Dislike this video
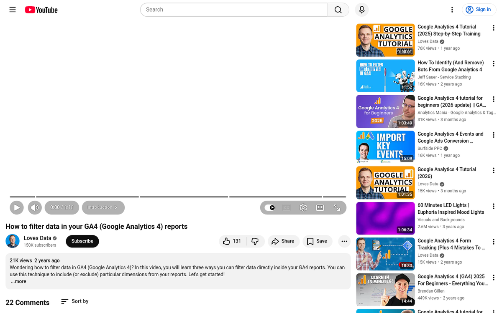Image resolution: width=502 pixels, height=313 pixels. (255, 241)
